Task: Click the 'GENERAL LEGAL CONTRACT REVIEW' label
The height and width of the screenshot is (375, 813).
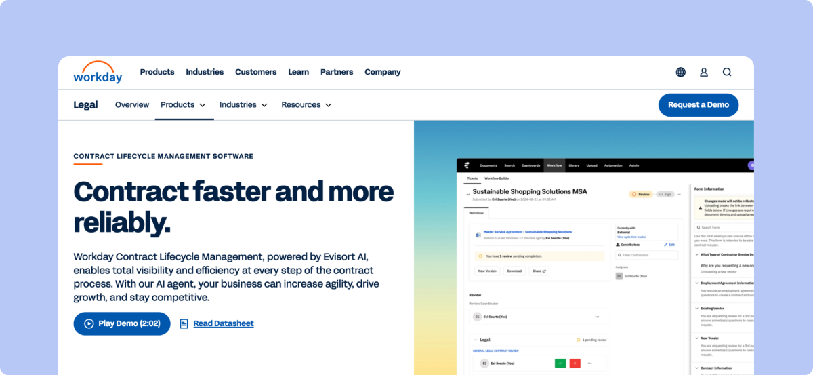Action: [x=496, y=351]
